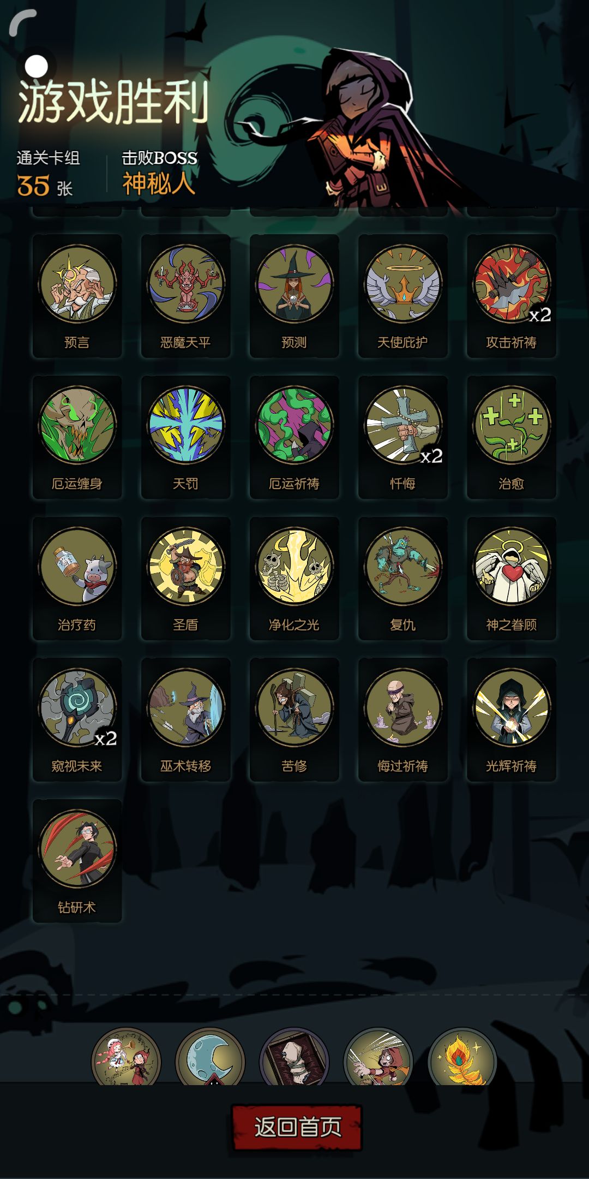This screenshot has width=589, height=1179.
Task: Tap the 天使庇护 card icon
Action: [403, 284]
